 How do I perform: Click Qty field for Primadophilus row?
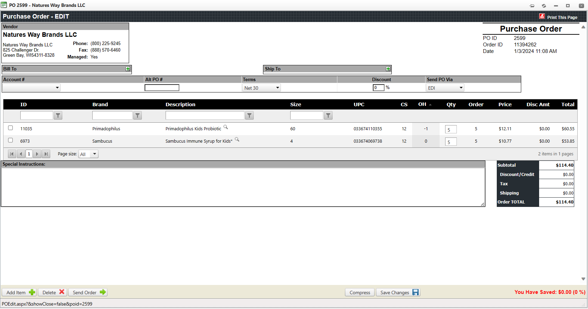[x=451, y=129]
